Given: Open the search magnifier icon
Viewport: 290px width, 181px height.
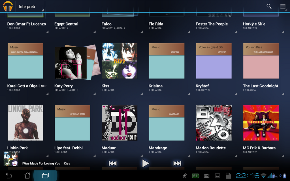Looking at the screenshot, I should click(269, 6).
